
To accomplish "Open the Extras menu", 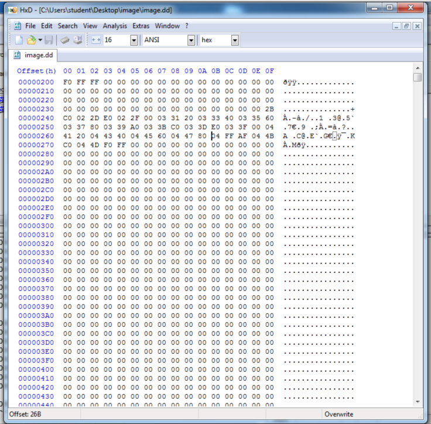I will click(141, 26).
